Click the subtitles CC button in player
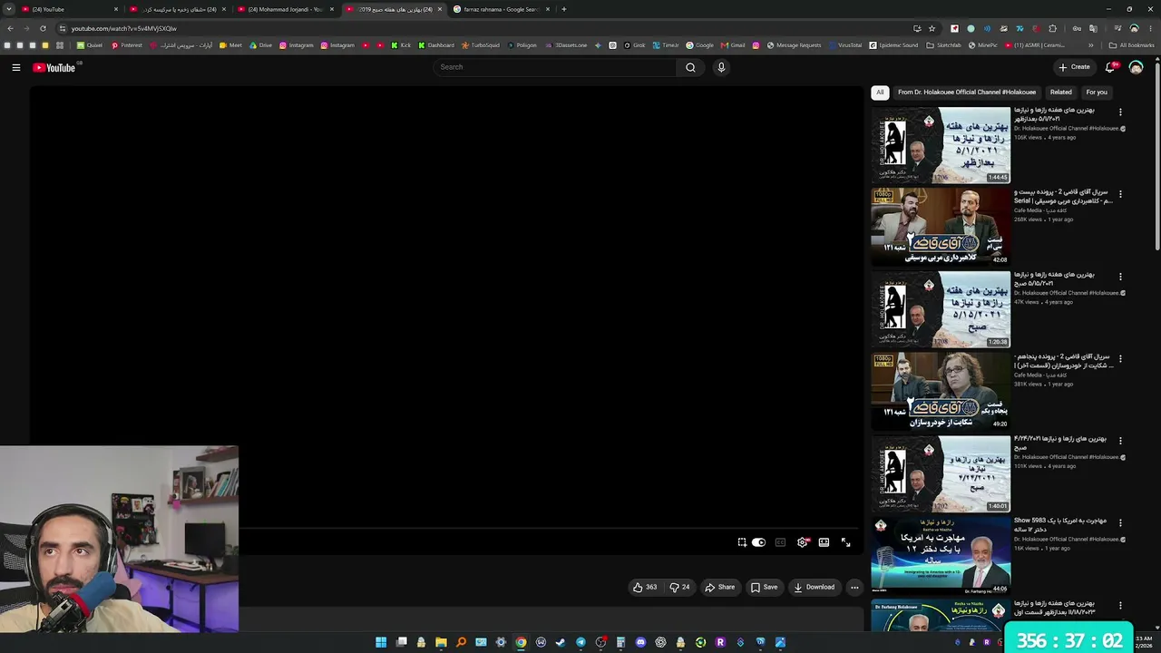The image size is (1161, 653). pyautogui.click(x=780, y=542)
